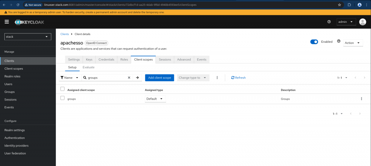Click the Refresh button

tap(238, 78)
